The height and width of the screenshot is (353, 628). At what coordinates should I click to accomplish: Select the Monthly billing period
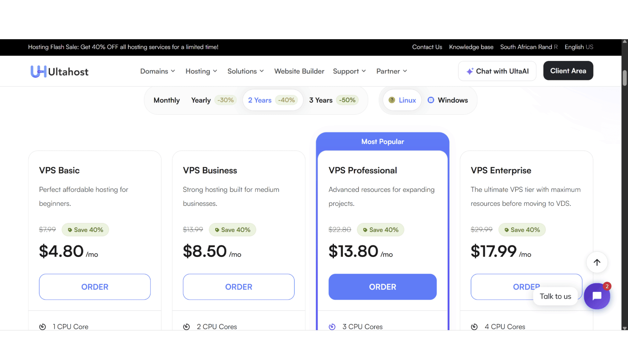167,100
